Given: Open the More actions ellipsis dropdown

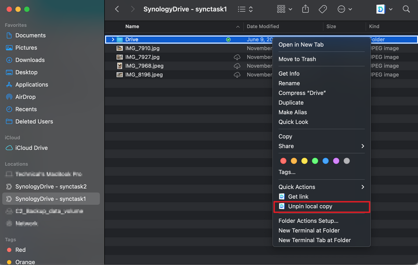Looking at the screenshot, I should [344, 9].
